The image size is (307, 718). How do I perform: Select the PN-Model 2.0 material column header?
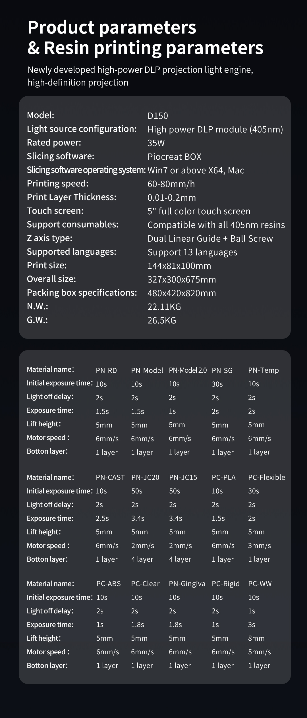coord(188,370)
